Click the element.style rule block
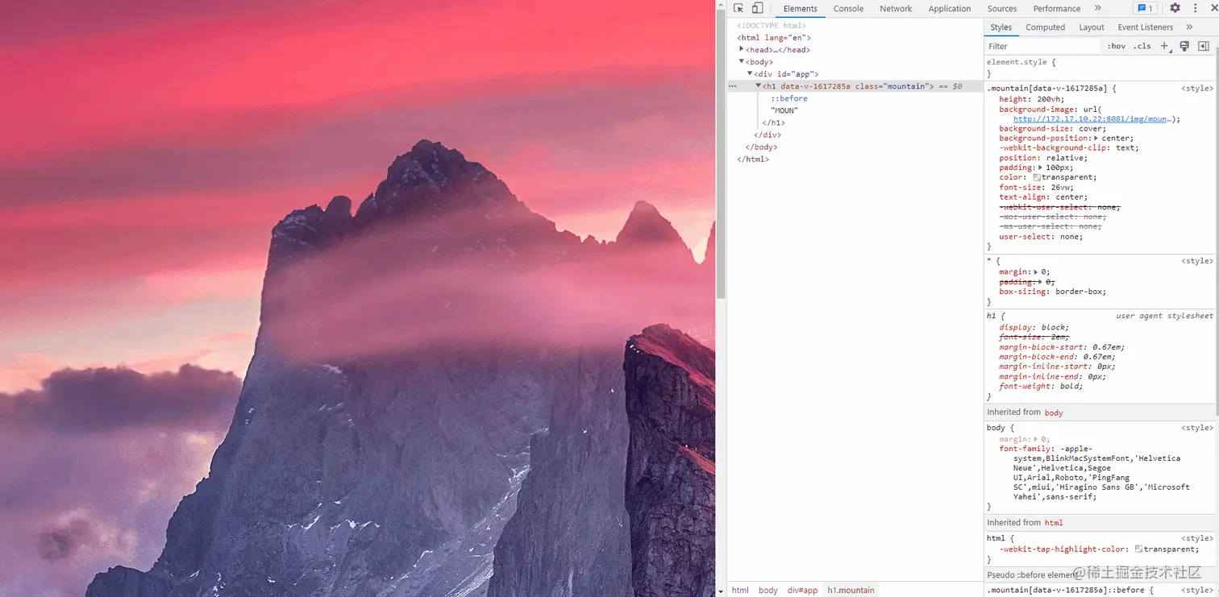The width and height of the screenshot is (1219, 597). 1100,68
